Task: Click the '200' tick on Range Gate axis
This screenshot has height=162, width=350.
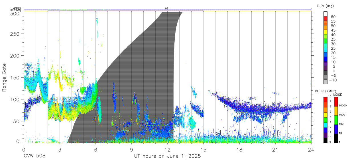Action: [15, 56]
